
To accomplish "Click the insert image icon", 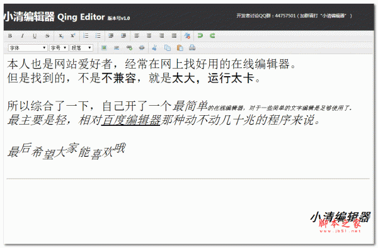I will point(104,48).
